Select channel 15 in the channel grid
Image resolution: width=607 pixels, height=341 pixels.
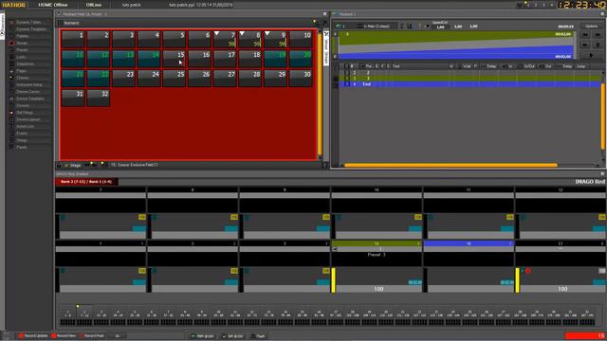[x=174, y=59]
